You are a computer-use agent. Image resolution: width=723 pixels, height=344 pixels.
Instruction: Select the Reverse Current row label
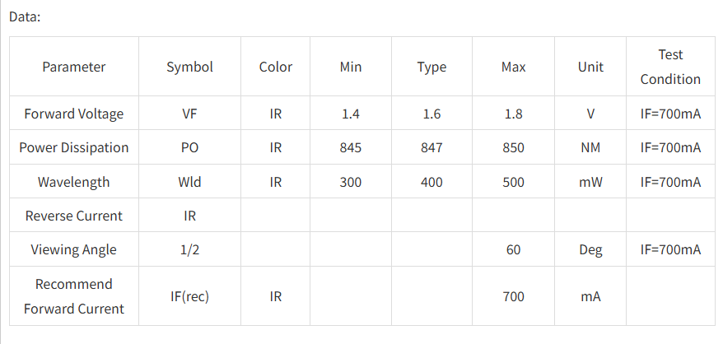[74, 216]
